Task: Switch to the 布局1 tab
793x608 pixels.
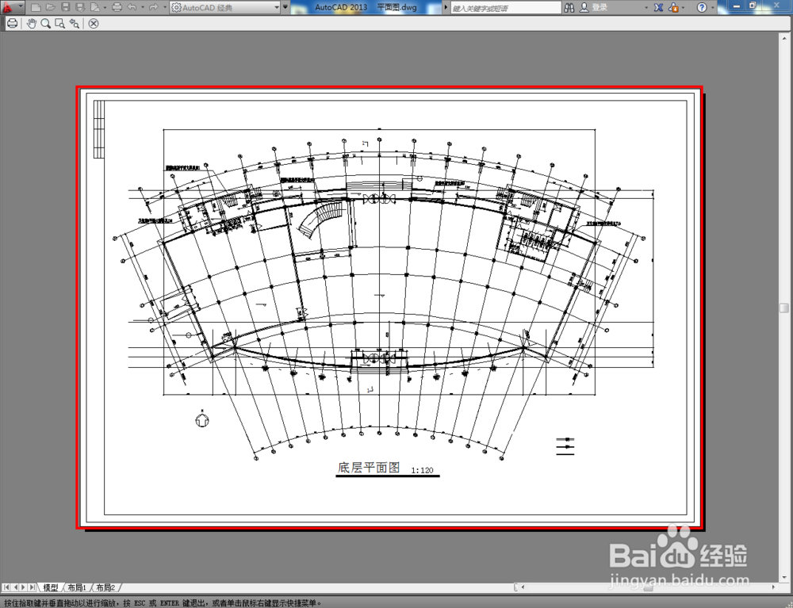Action: 77,587
